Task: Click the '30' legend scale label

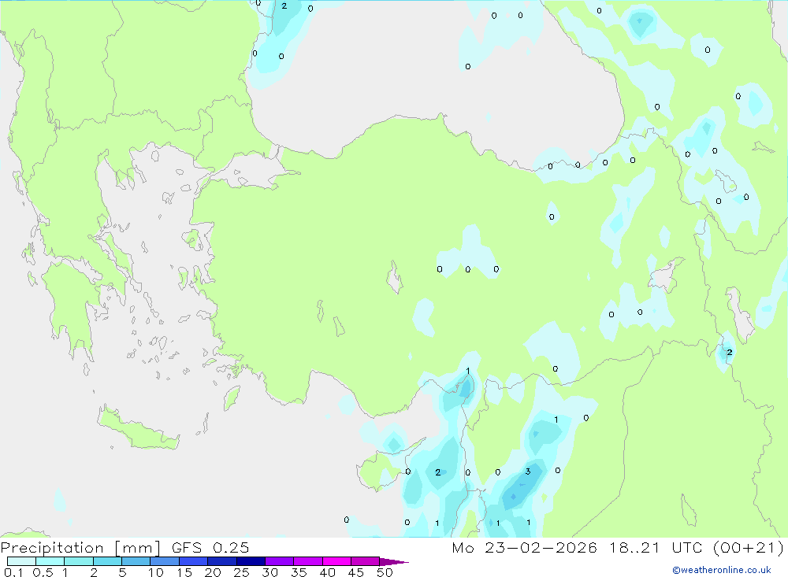Action: (x=269, y=572)
